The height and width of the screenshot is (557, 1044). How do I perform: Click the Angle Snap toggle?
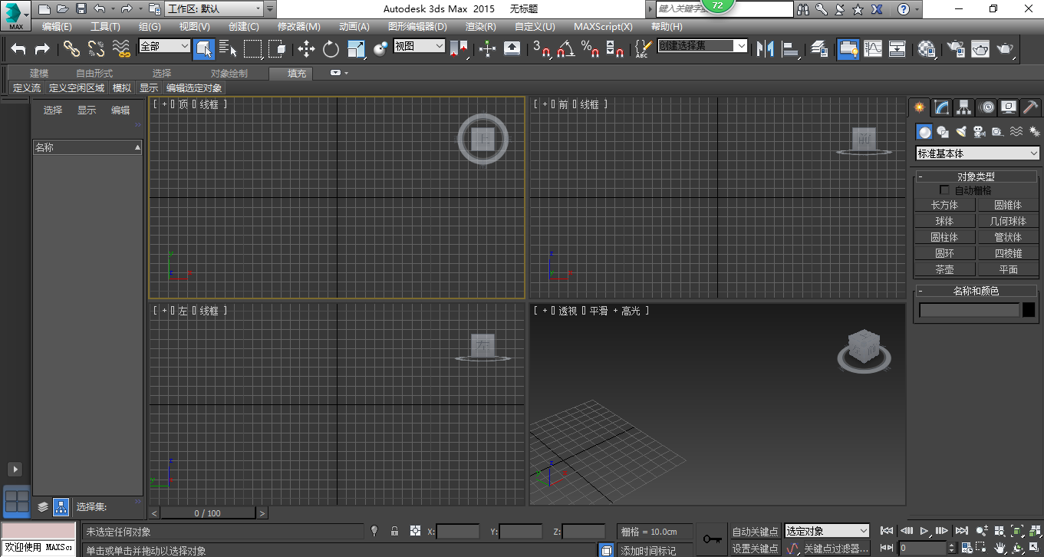coord(565,49)
